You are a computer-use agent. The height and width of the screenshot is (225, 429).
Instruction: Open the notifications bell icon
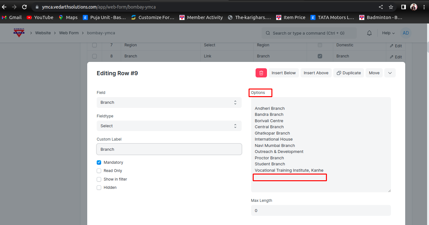click(369, 33)
